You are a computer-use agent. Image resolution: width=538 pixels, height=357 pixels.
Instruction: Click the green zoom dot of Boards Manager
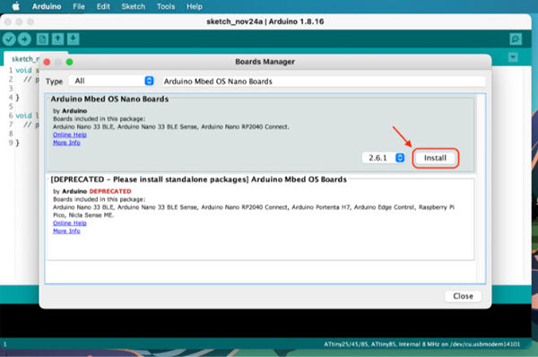coord(69,62)
